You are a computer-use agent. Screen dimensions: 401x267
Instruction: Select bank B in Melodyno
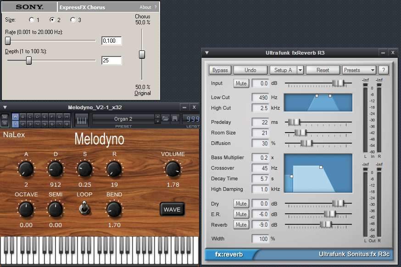pyautogui.click(x=23, y=117)
